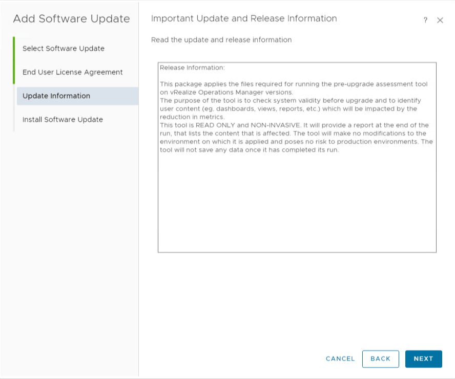This screenshot has height=379, width=455.
Task: Jump to the Install Software Update step
Action: 63,119
